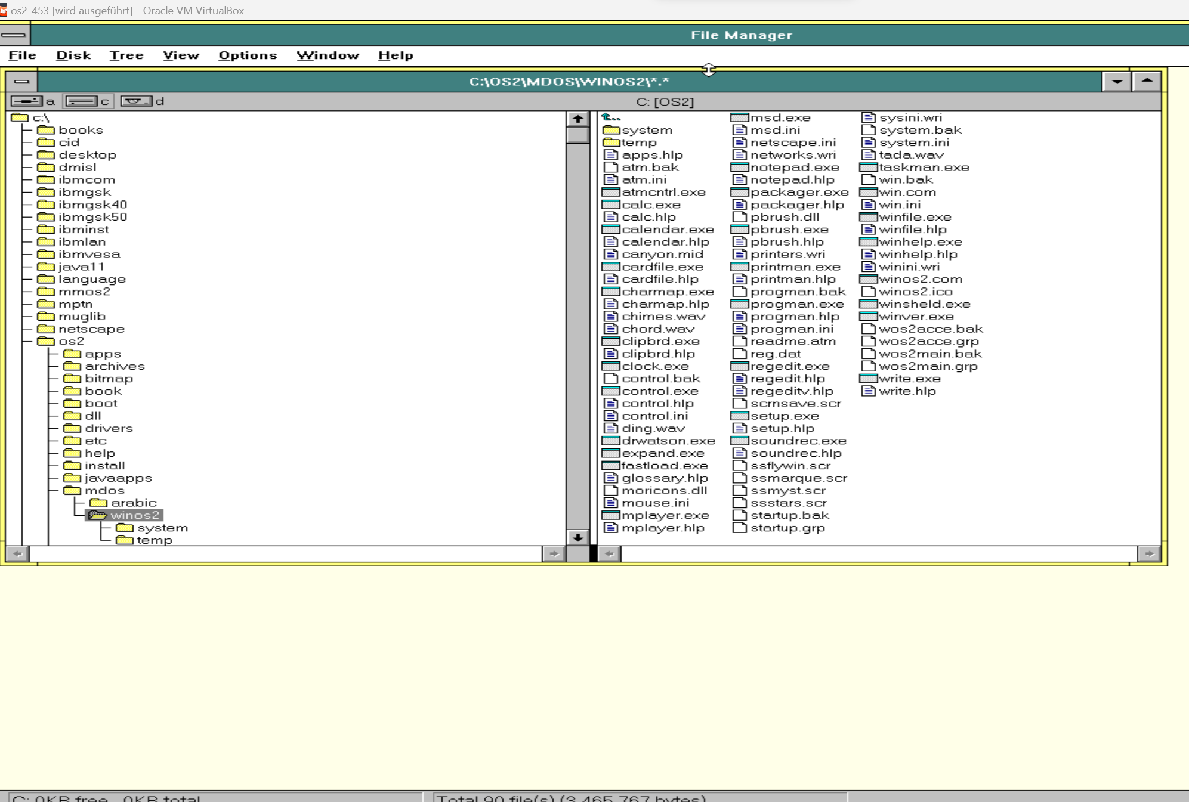
Task: Select the system folder icon in file list
Action: [x=611, y=130]
